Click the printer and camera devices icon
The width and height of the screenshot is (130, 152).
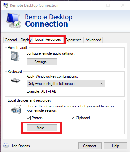click(x=16, y=109)
